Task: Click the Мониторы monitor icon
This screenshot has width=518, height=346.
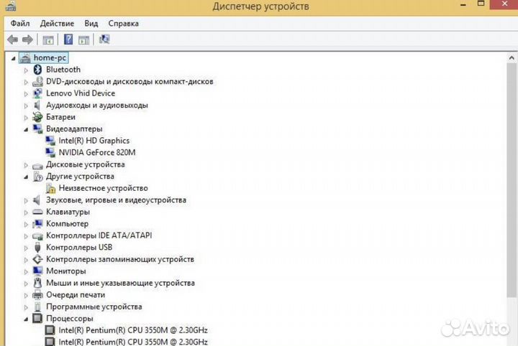Action: [37, 271]
